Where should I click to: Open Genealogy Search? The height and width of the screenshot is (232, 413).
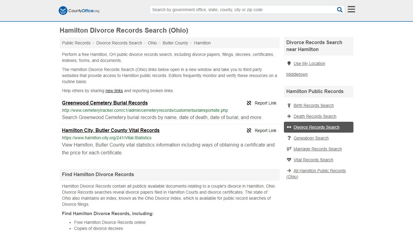pyautogui.click(x=311, y=138)
